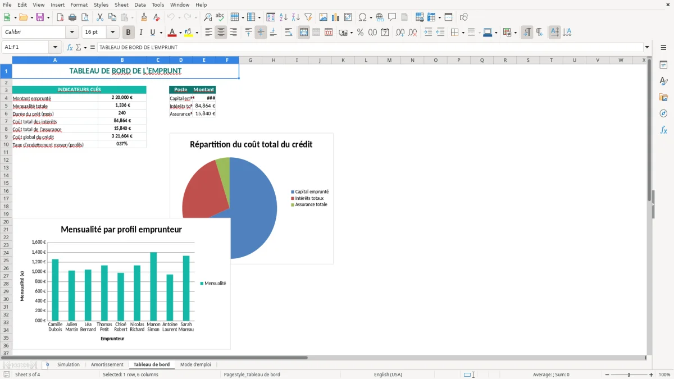Click Increase Indent icon
674x379 pixels.
point(428,33)
